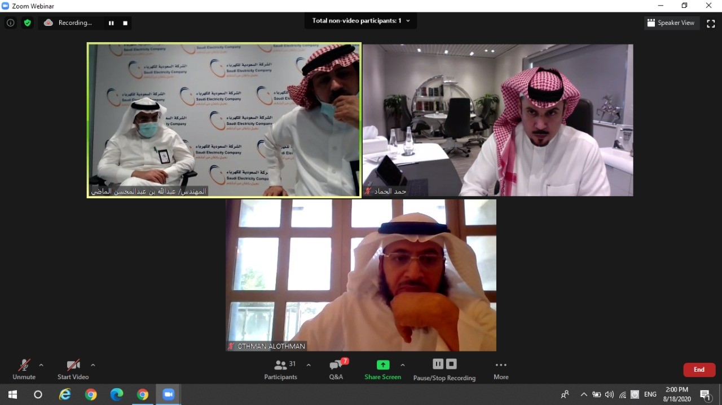Click the green Share Screen icon
This screenshot has width=722, height=405.
click(383, 365)
